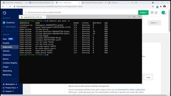Open Droplets section
Screen dimensions: 171x96
coord(6,43)
